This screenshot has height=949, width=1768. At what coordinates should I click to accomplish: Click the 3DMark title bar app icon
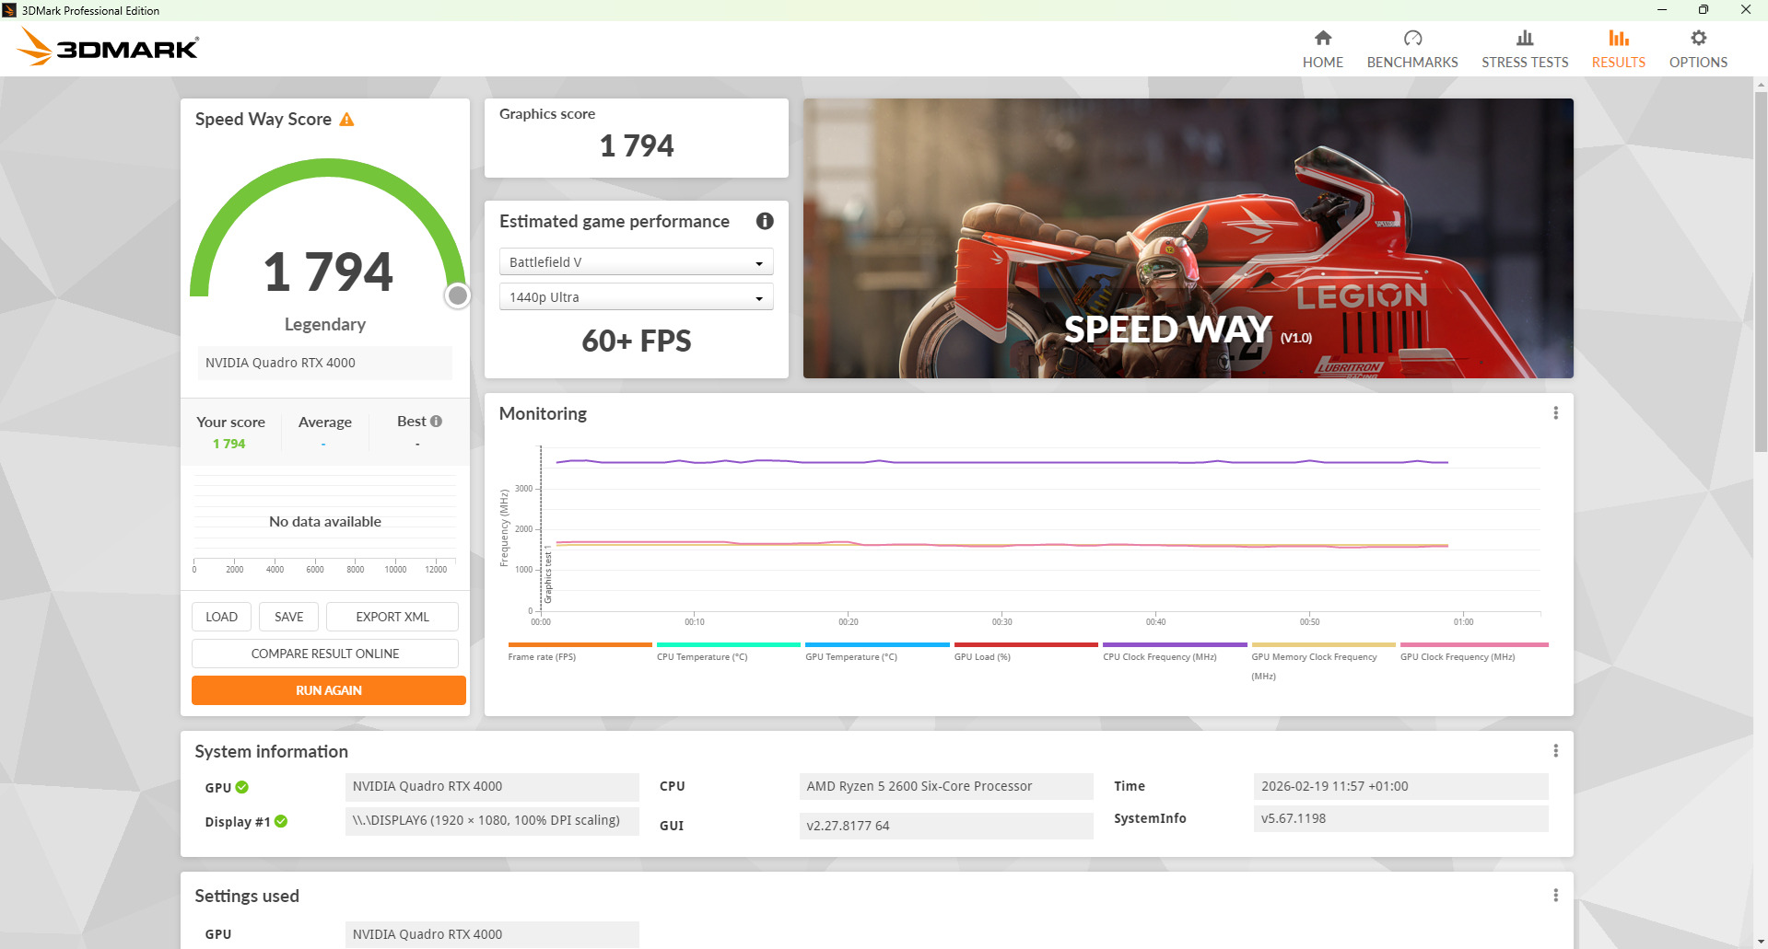pos(9,10)
